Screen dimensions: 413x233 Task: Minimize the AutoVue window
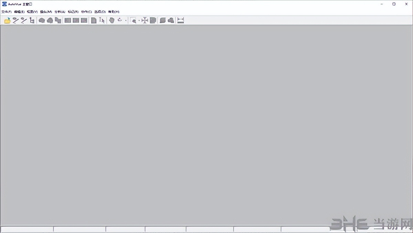[x=382, y=4]
